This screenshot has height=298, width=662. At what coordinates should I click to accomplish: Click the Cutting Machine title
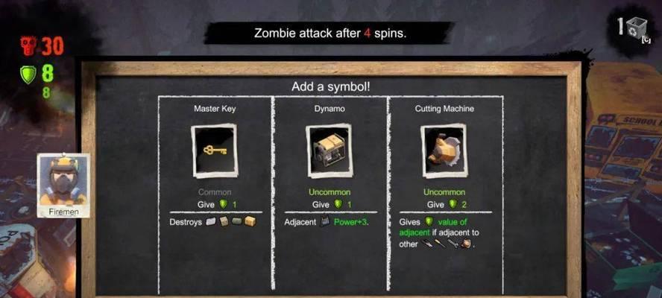point(444,109)
